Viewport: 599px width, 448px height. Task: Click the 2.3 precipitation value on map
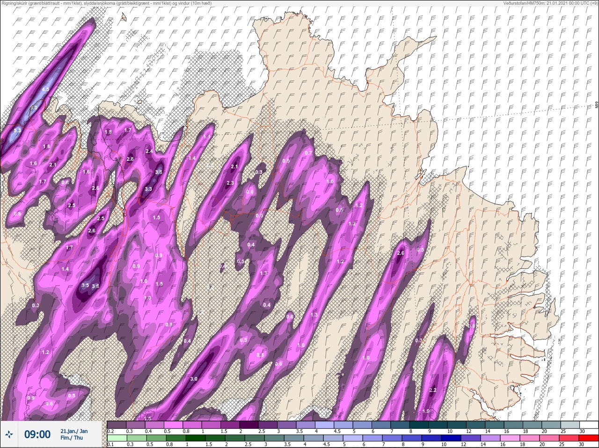tap(230, 183)
